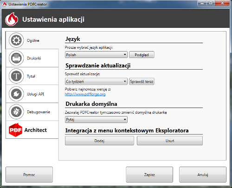The width and height of the screenshot is (232, 188).
Task: Click the red PDF Architect logo
Action: coord(15,130)
